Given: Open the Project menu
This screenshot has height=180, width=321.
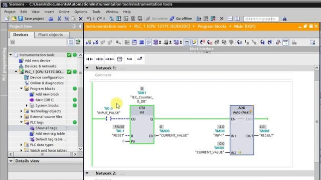Looking at the screenshot, I should [x=10, y=12].
